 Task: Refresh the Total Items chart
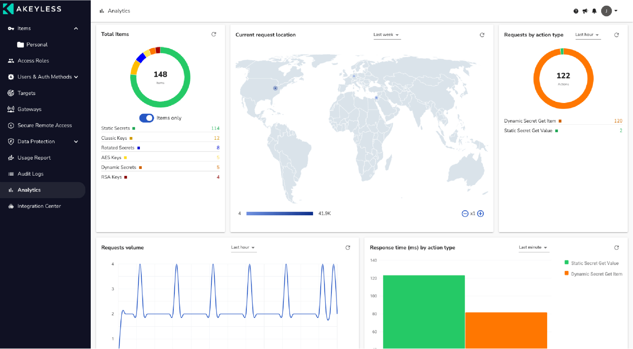pyautogui.click(x=214, y=34)
